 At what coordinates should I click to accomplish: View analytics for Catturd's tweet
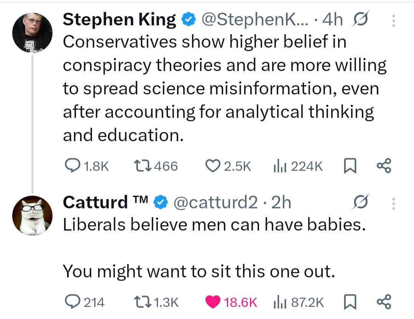[278, 302]
